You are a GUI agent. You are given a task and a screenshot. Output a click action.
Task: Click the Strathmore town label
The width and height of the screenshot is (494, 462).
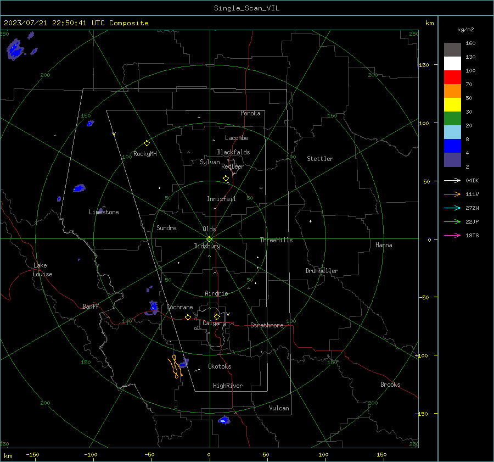(267, 325)
